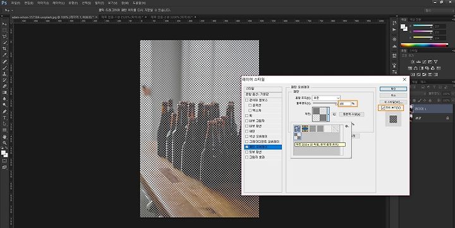Enable the Drop Shadow (그림자 효과) checkbox
The height and width of the screenshot is (228, 455).
coord(247,157)
